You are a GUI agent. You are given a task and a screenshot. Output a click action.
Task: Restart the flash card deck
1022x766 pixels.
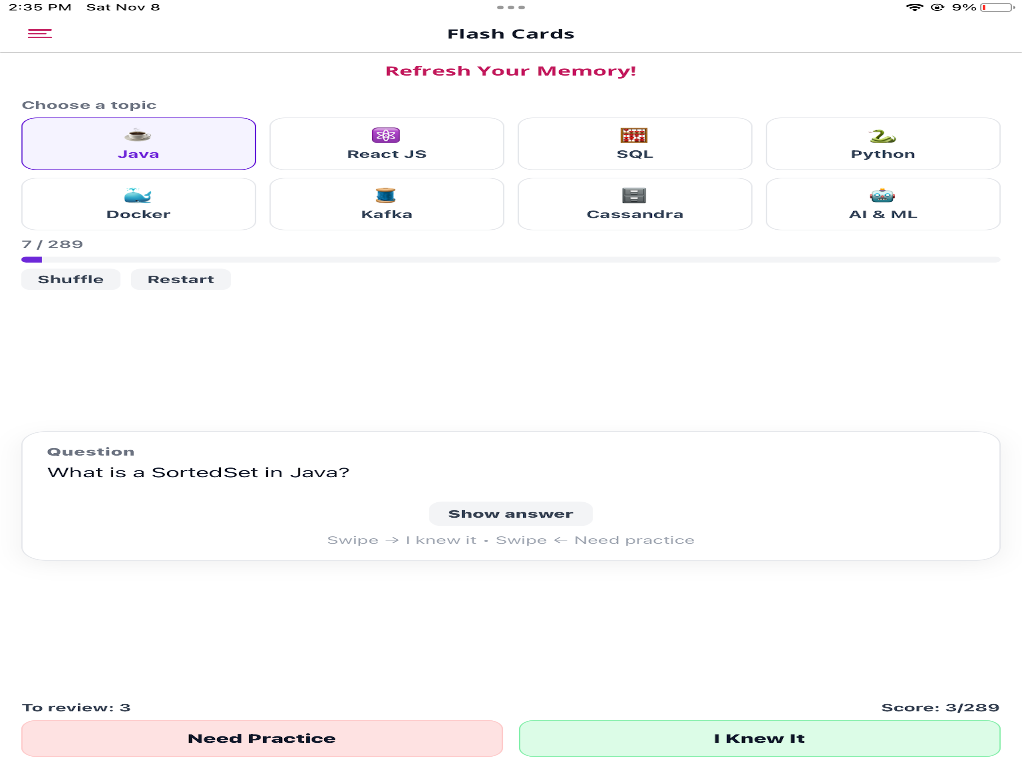tap(181, 279)
